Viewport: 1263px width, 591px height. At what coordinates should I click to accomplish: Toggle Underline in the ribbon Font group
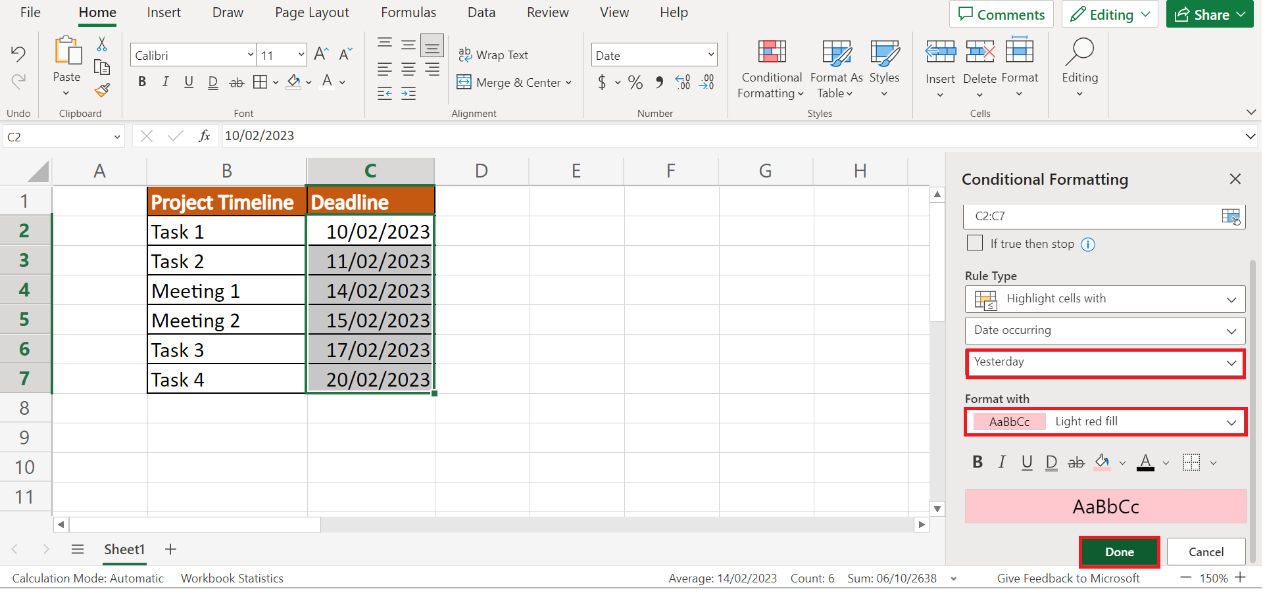pos(189,82)
